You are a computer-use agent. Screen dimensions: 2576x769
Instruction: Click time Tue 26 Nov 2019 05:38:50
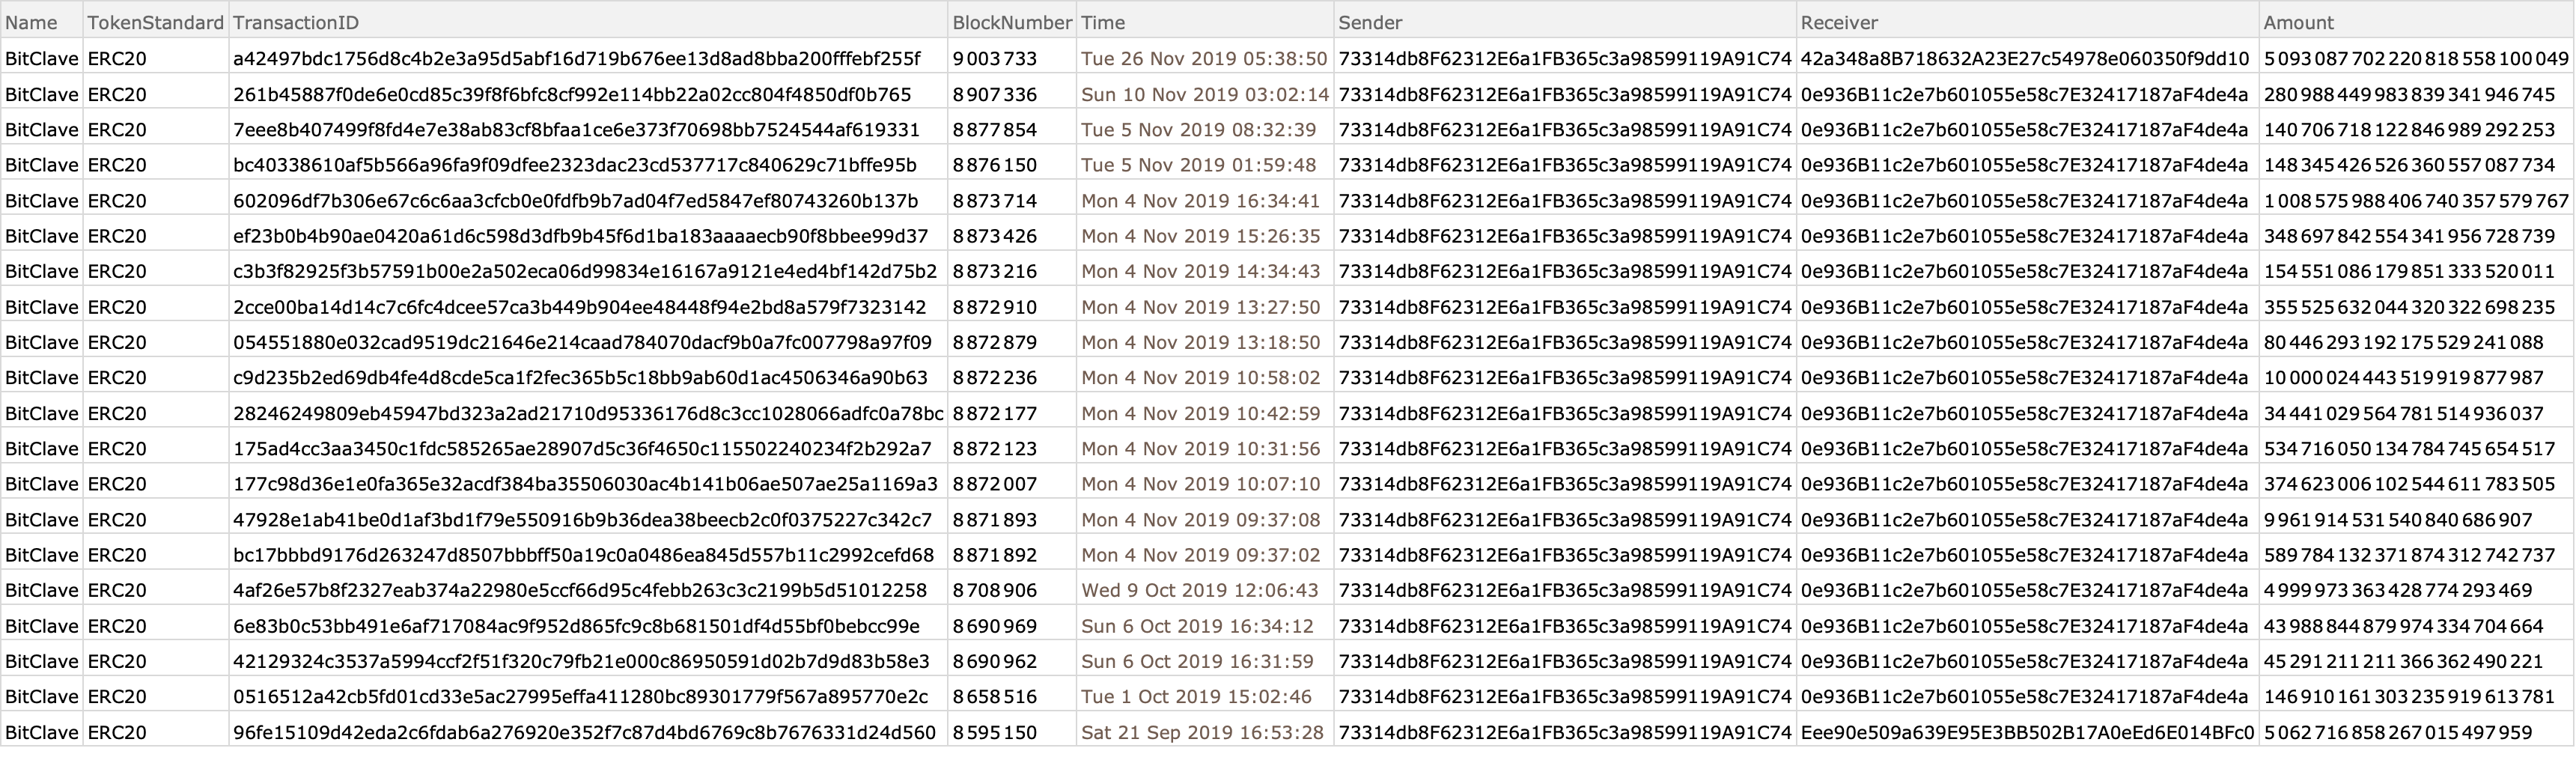coord(1204,59)
